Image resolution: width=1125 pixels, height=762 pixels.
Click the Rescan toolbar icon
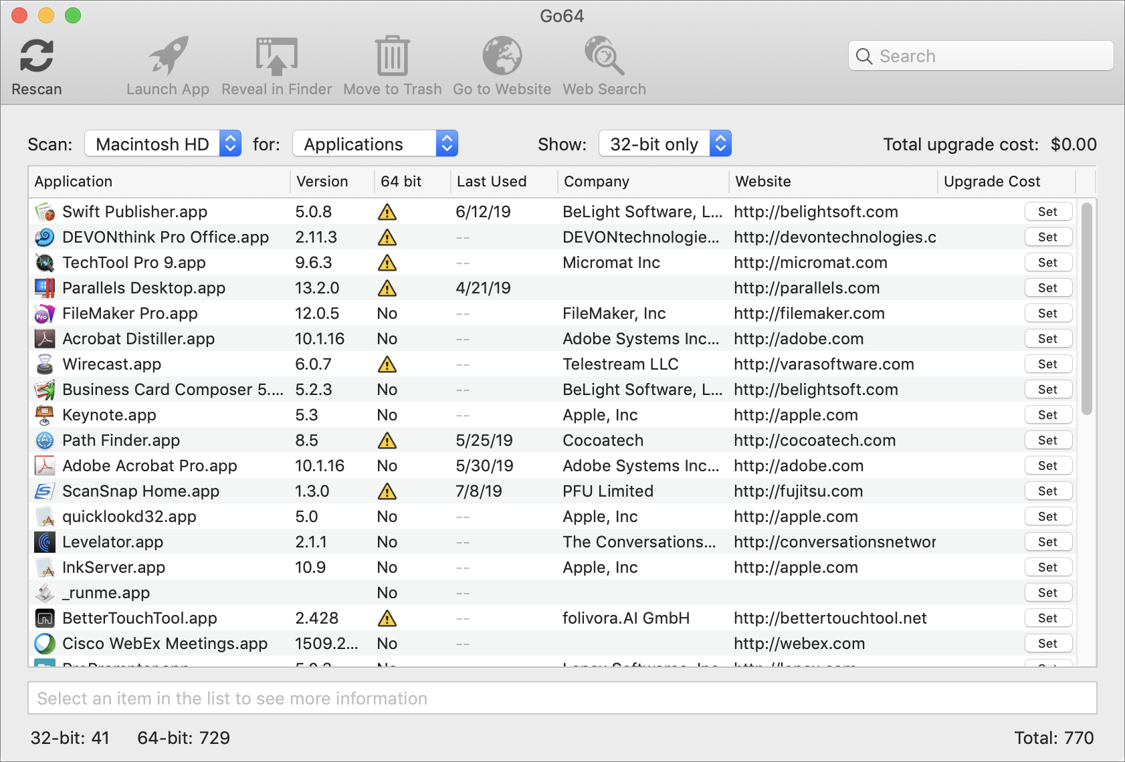pyautogui.click(x=37, y=55)
